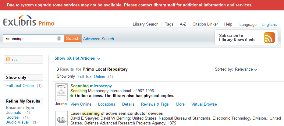Click the green online access status dot

72,96
